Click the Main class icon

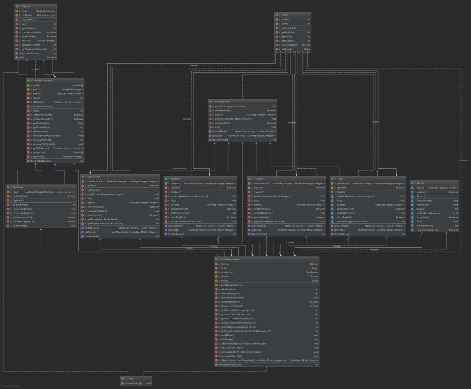[123, 379]
